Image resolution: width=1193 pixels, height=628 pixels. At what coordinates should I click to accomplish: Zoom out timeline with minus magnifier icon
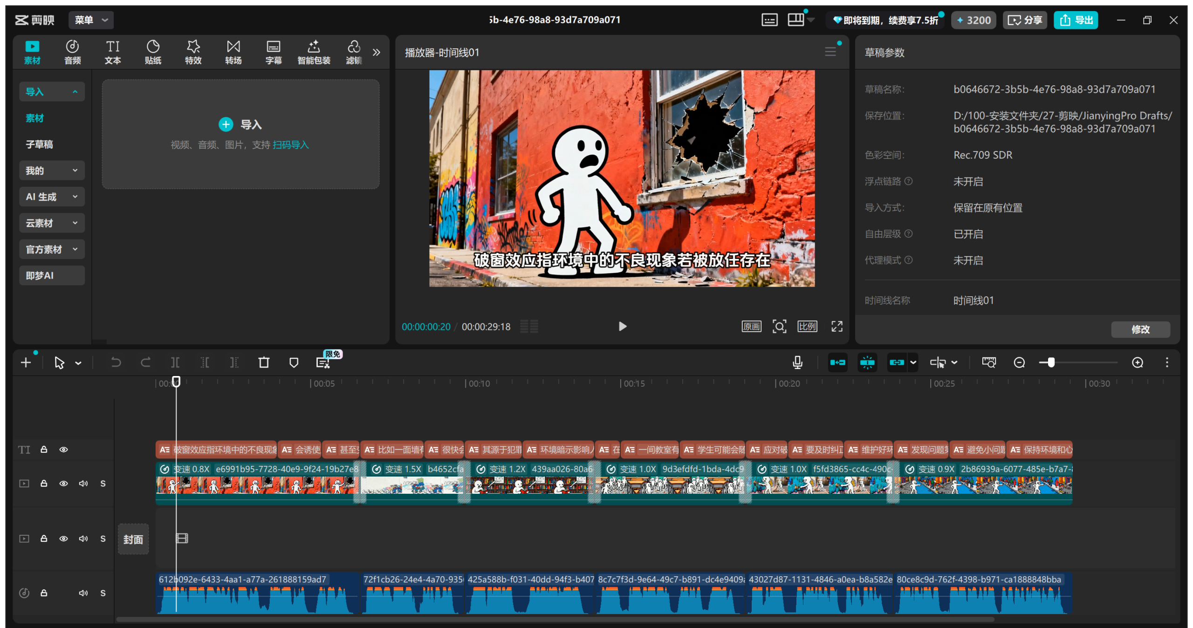click(1019, 362)
